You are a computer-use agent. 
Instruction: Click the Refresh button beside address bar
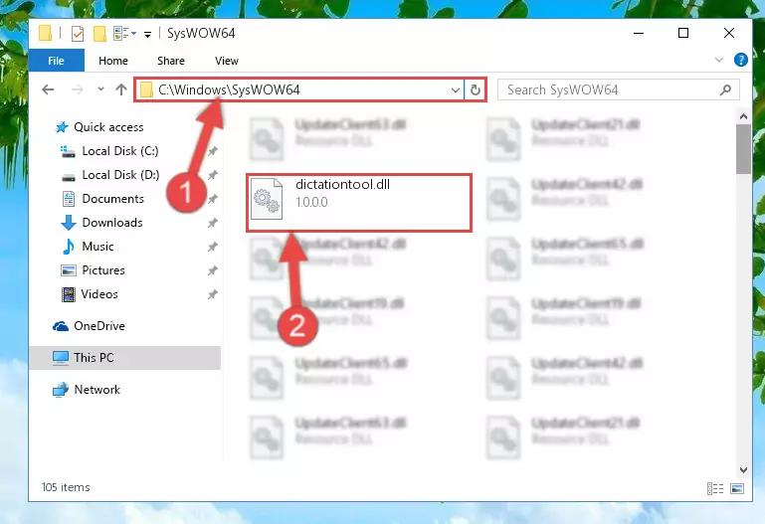click(475, 89)
